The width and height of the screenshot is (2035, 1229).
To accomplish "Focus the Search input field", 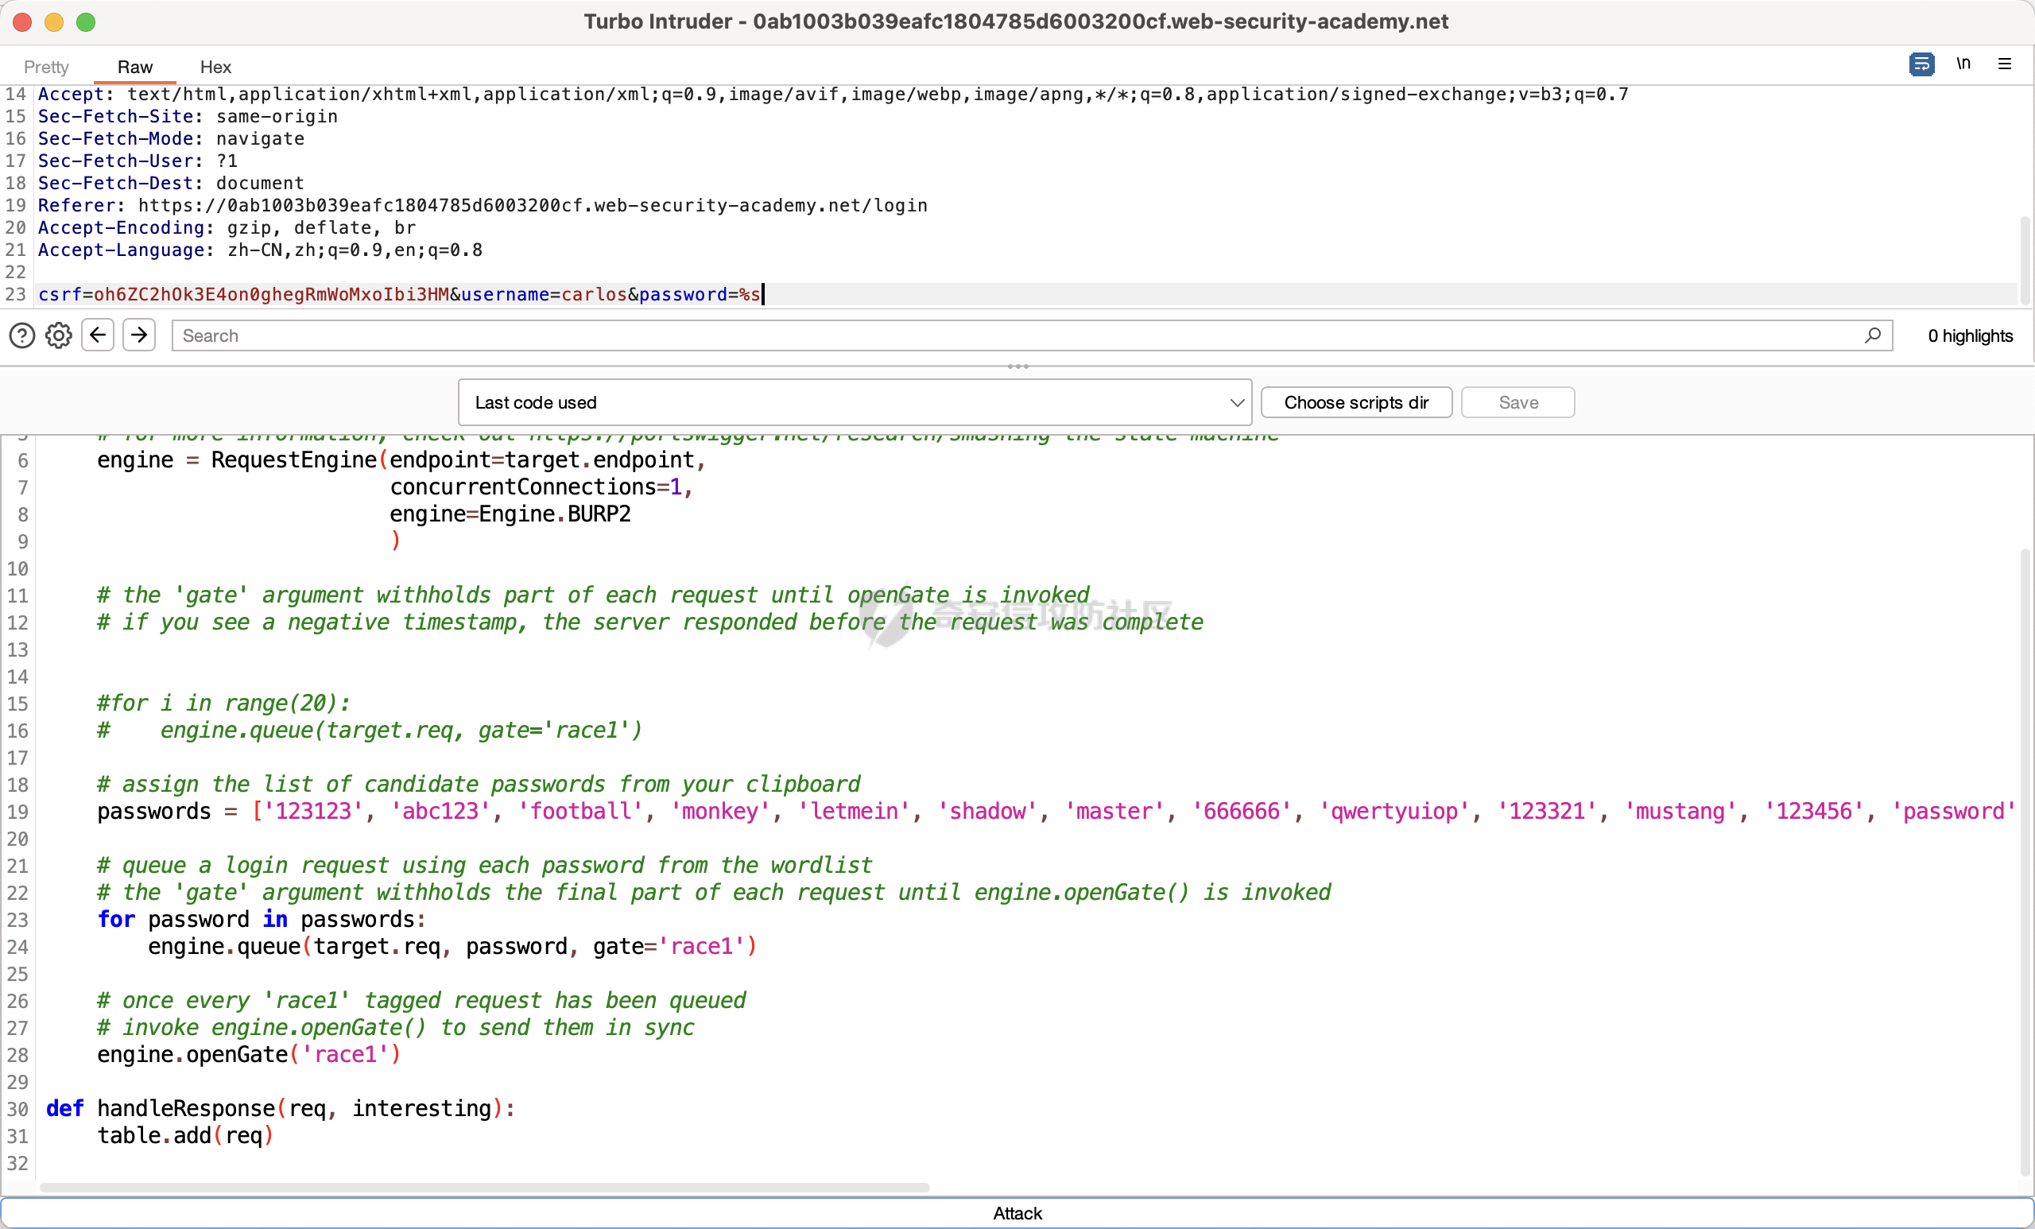I will tap(1016, 335).
